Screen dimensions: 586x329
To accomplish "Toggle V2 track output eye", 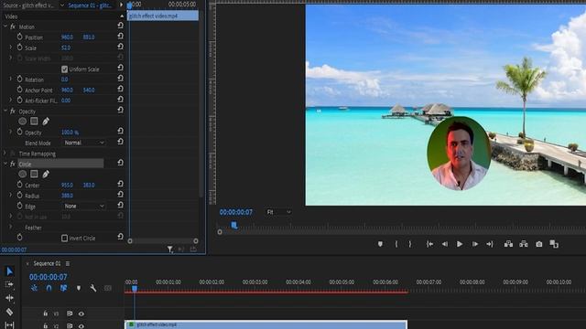I will pyautogui.click(x=81, y=325).
